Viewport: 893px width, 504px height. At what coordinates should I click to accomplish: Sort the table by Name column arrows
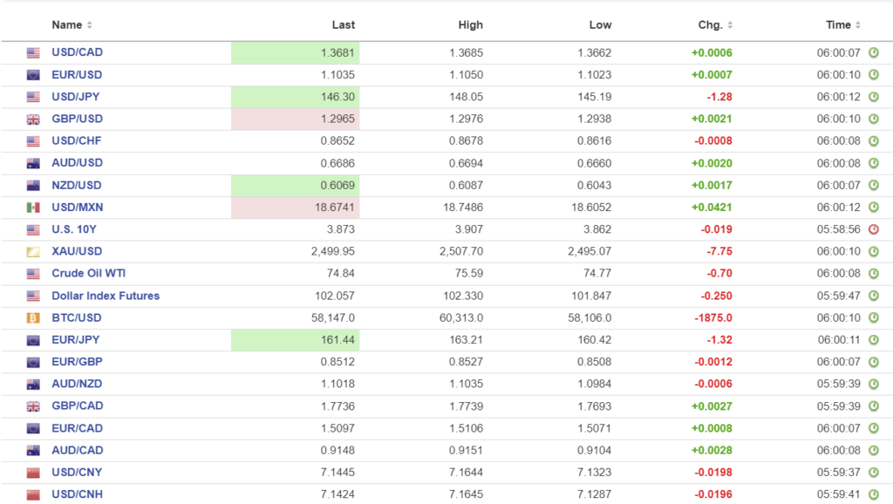[x=90, y=25]
